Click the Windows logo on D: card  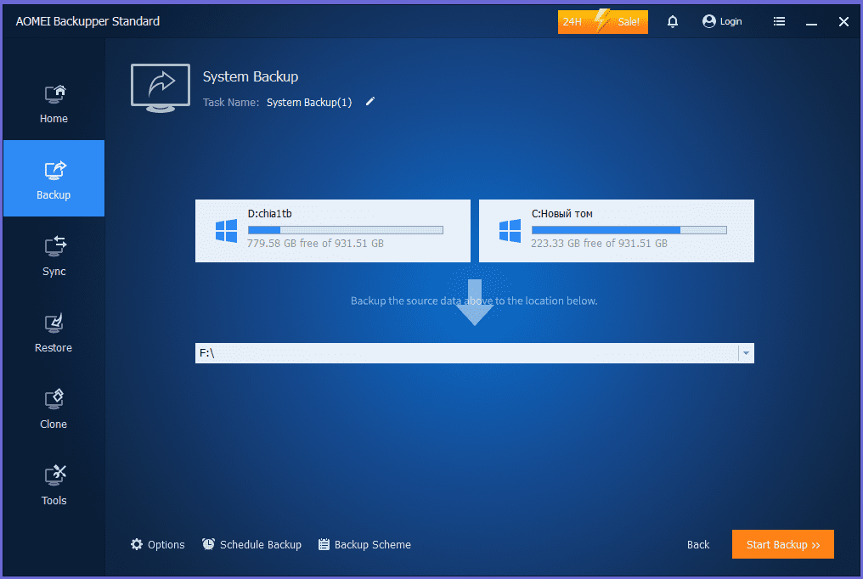(226, 231)
